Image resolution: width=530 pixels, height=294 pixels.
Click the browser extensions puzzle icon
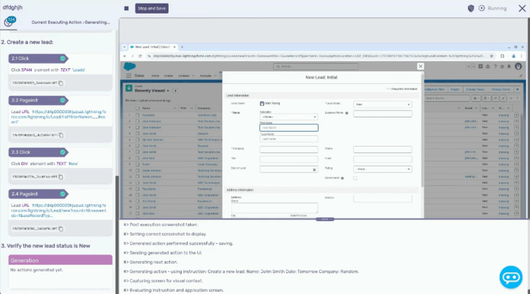[x=503, y=56]
